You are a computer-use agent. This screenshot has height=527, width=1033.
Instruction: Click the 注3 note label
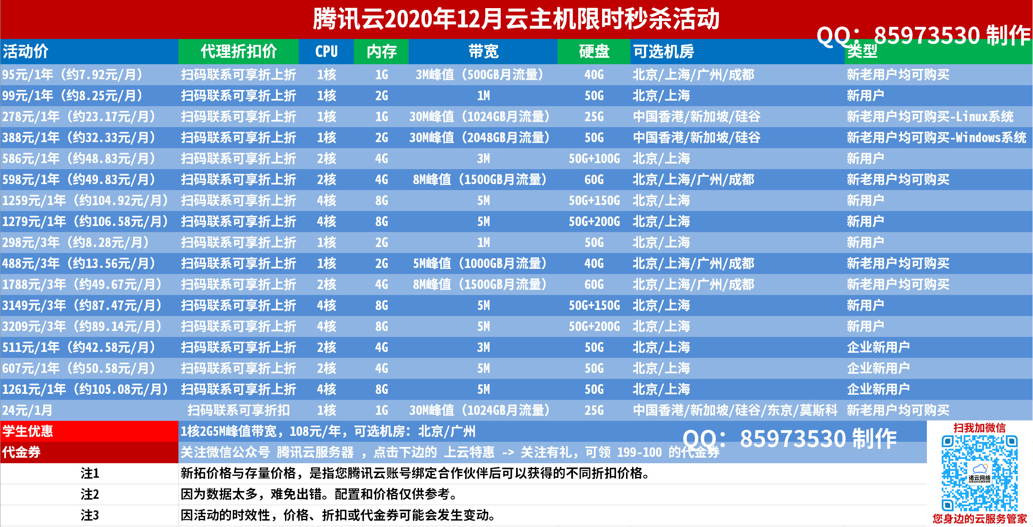click(x=90, y=515)
